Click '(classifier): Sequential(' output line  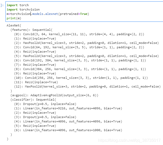pos(33,100)
